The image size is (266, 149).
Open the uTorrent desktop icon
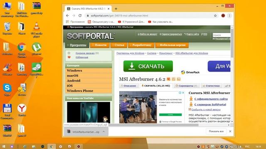tap(36, 49)
